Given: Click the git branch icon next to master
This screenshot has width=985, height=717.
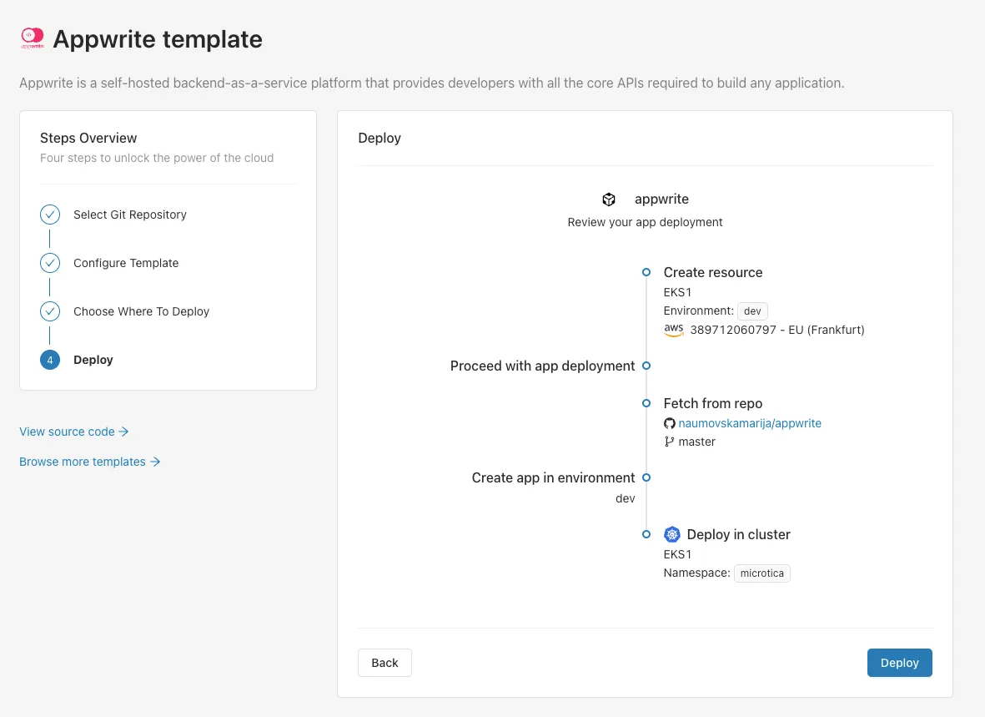Looking at the screenshot, I should pyautogui.click(x=670, y=442).
